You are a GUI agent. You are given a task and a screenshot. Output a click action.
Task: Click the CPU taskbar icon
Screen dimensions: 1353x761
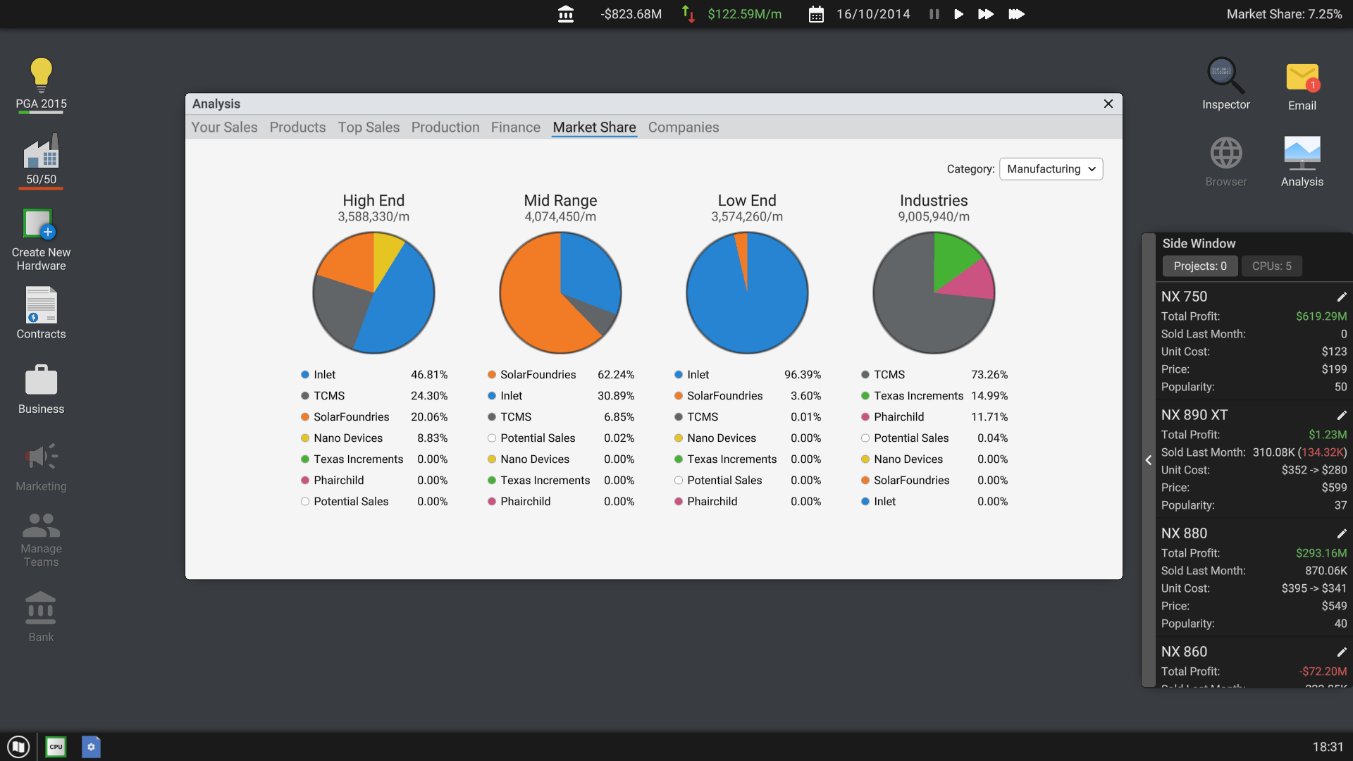coord(56,747)
